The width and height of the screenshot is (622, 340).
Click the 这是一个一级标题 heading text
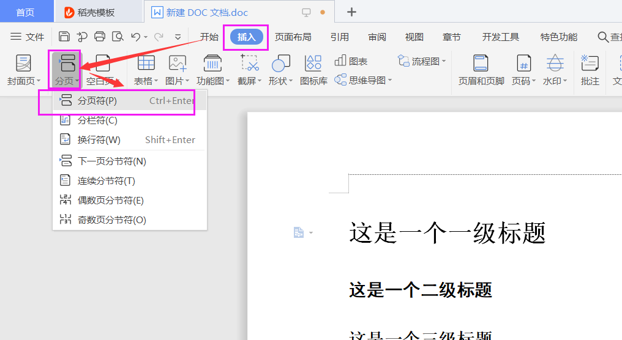[x=448, y=233]
